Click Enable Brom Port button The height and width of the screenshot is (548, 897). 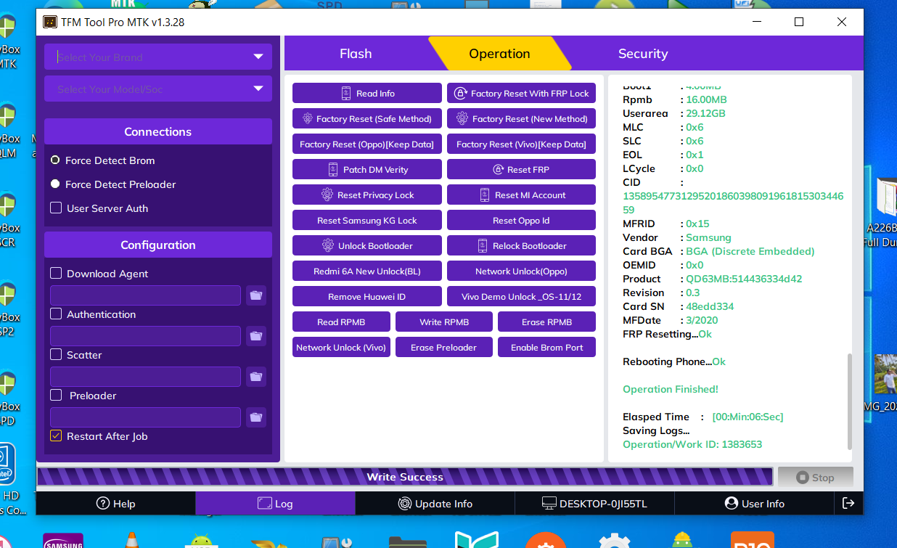(547, 348)
